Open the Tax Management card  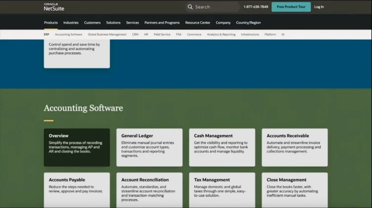pos(222,190)
